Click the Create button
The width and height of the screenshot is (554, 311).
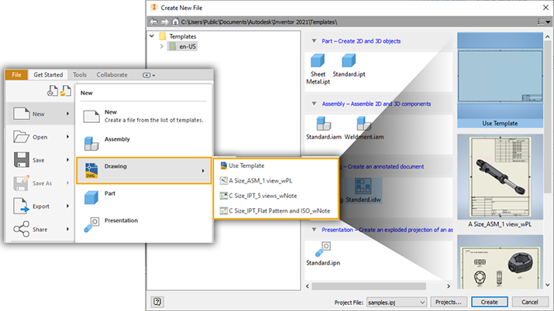[x=490, y=302]
